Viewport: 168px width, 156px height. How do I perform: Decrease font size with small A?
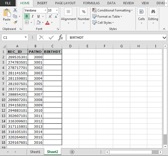(x=56, y=16)
